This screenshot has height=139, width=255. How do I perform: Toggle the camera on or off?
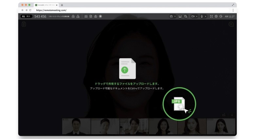pos(193,16)
